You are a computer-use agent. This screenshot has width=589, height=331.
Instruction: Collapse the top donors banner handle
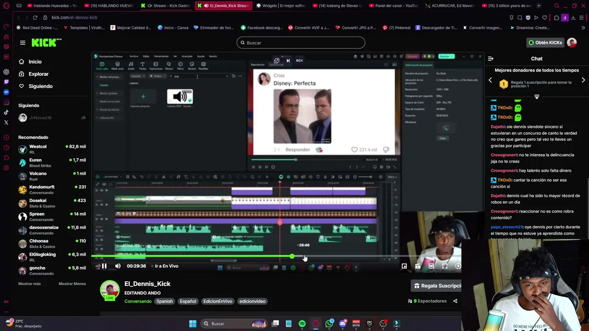pos(537,97)
